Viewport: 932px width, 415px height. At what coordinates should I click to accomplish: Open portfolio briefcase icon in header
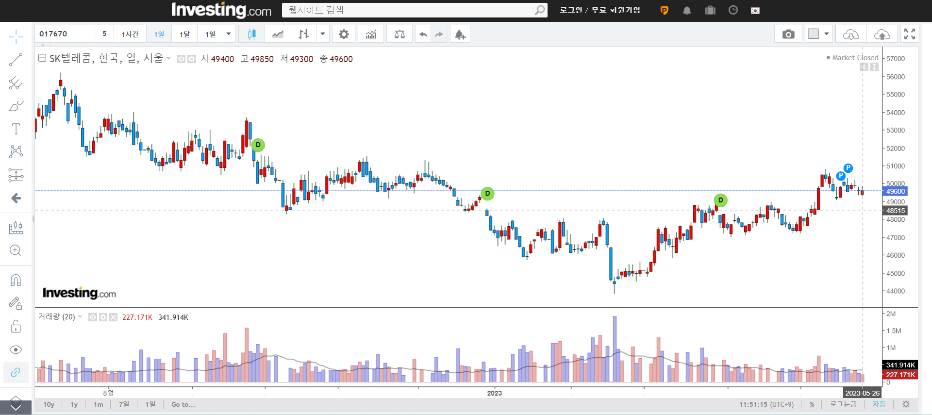click(710, 10)
